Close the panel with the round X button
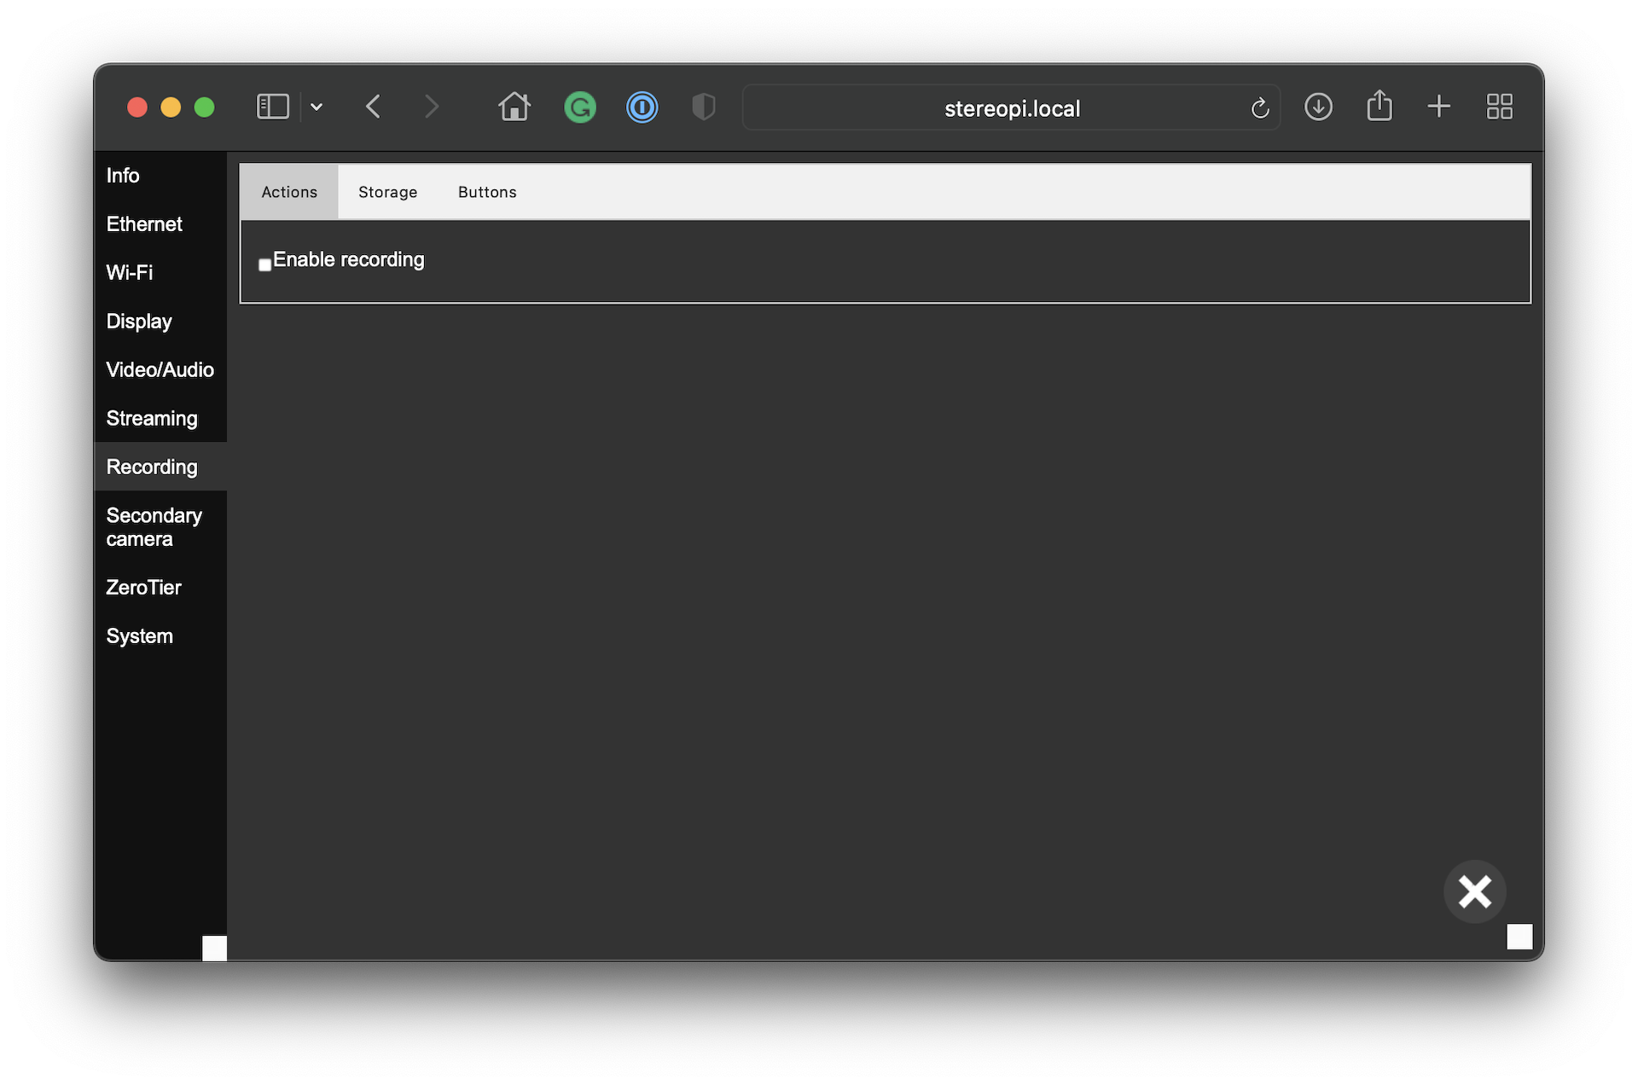Screen dimensions: 1638x1085 (1474, 891)
